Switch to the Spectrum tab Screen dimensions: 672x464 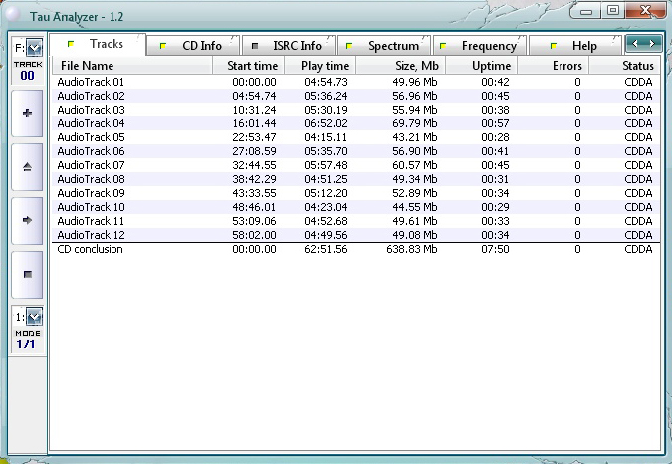384,46
